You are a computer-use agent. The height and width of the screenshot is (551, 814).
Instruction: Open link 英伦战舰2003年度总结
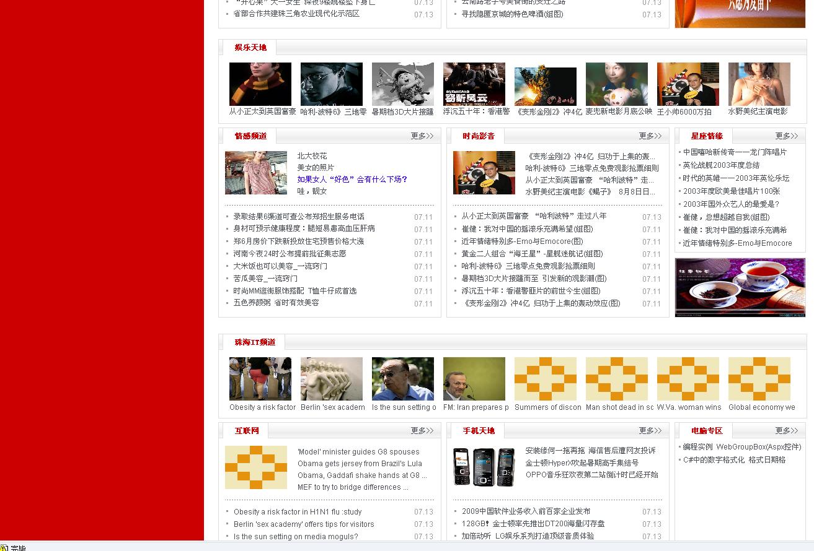[721, 165]
